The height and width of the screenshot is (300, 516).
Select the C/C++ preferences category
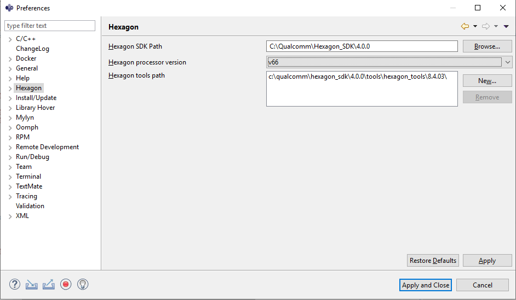point(26,39)
